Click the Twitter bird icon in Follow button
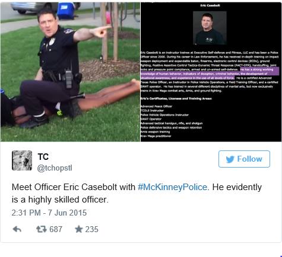 pos(230,159)
